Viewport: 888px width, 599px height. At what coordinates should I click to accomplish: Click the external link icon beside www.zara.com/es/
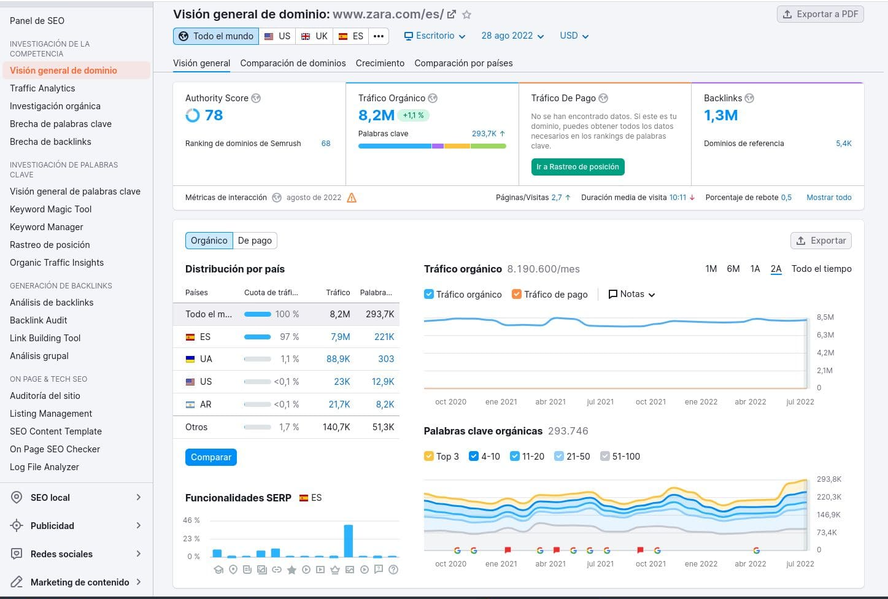(x=452, y=15)
